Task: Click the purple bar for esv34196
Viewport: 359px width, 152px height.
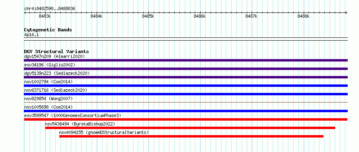Action: 186,69
